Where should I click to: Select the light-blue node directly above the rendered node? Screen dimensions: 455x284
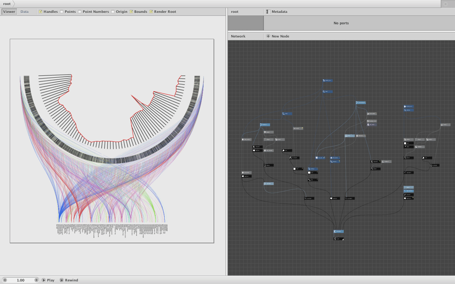(x=339, y=232)
